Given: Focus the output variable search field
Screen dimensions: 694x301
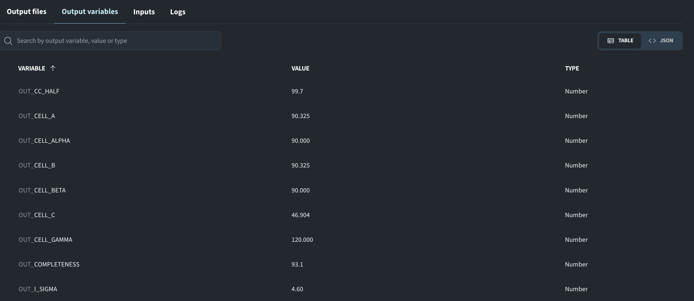Looking at the screenshot, I should tap(111, 41).
